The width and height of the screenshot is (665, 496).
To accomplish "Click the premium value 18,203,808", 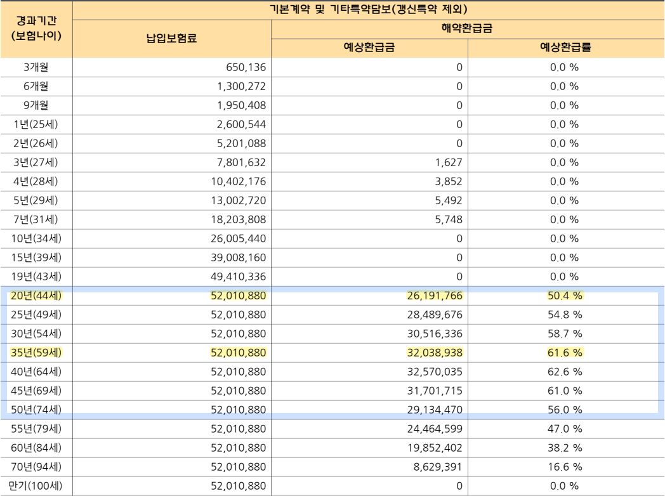I will click(239, 220).
